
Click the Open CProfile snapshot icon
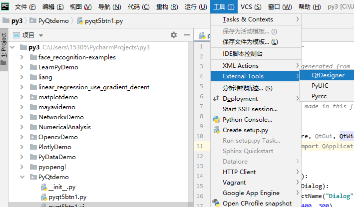(216, 203)
